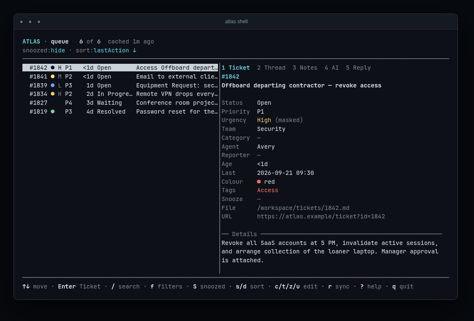Click the yellow status dot on ticket #1841
The image size is (474, 321).
pos(52,76)
